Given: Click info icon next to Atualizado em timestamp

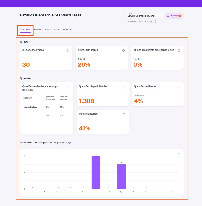Looking at the screenshot, I should 155,22.
